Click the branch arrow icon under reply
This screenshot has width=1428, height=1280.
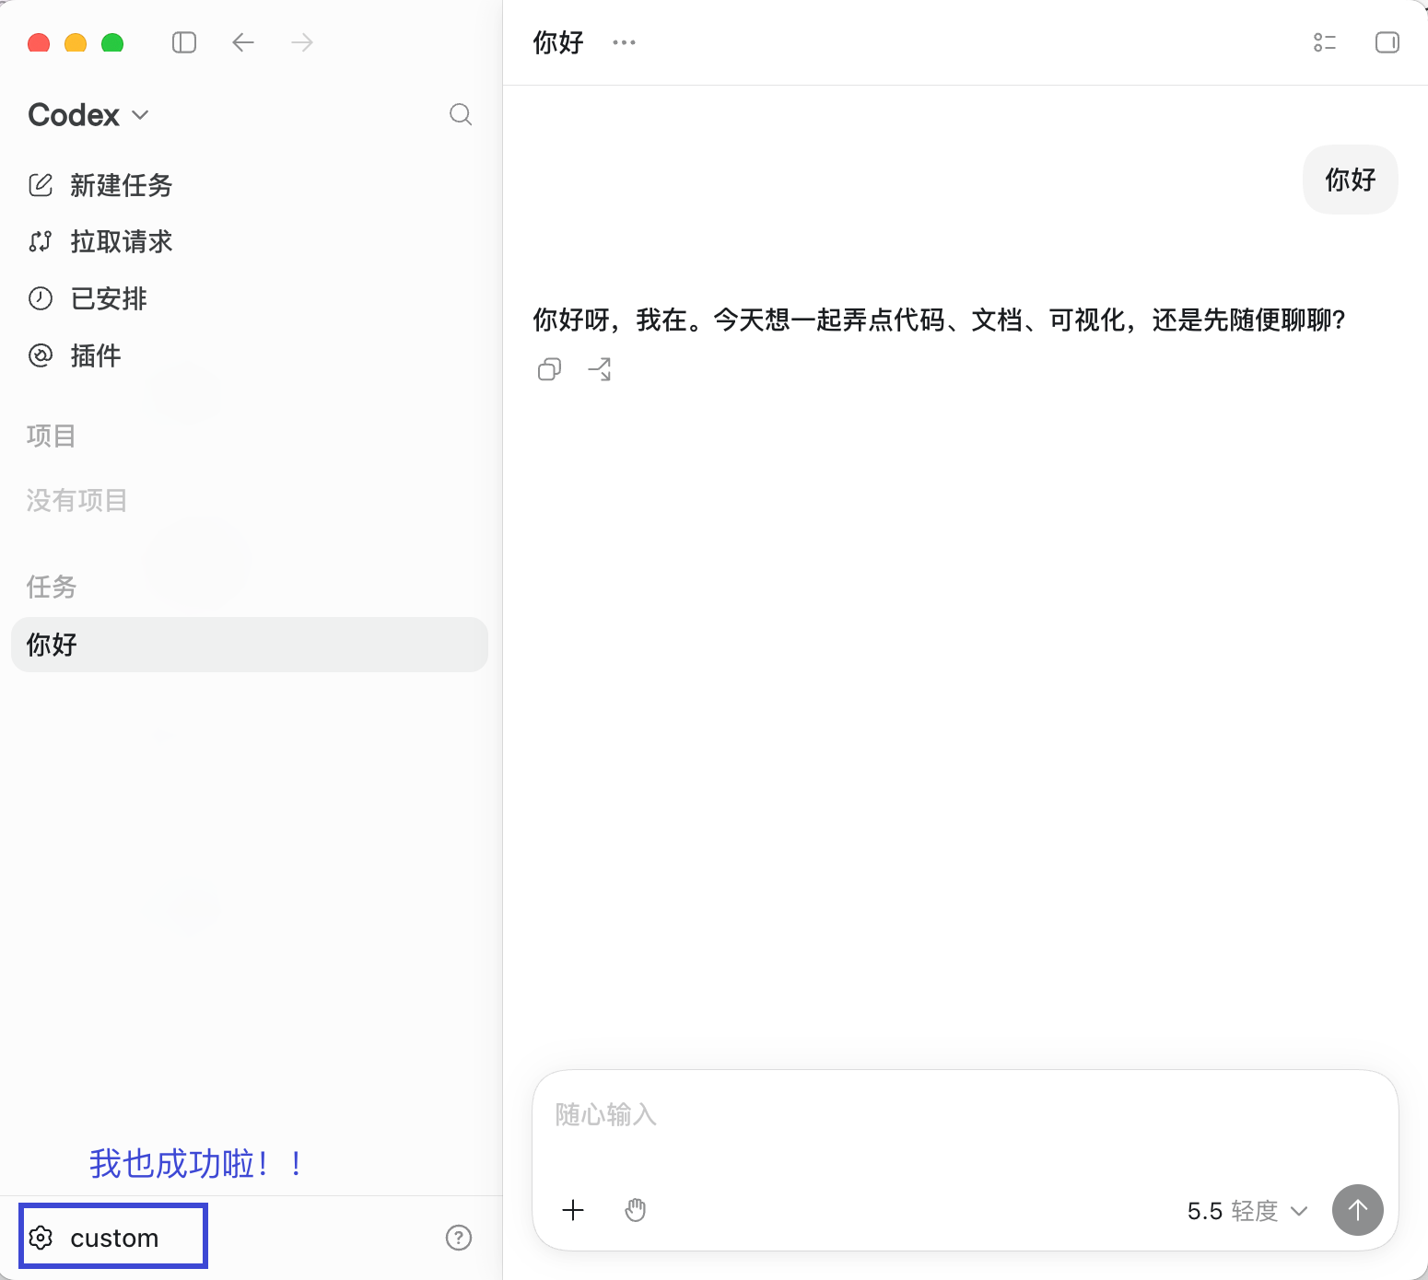pos(600,369)
